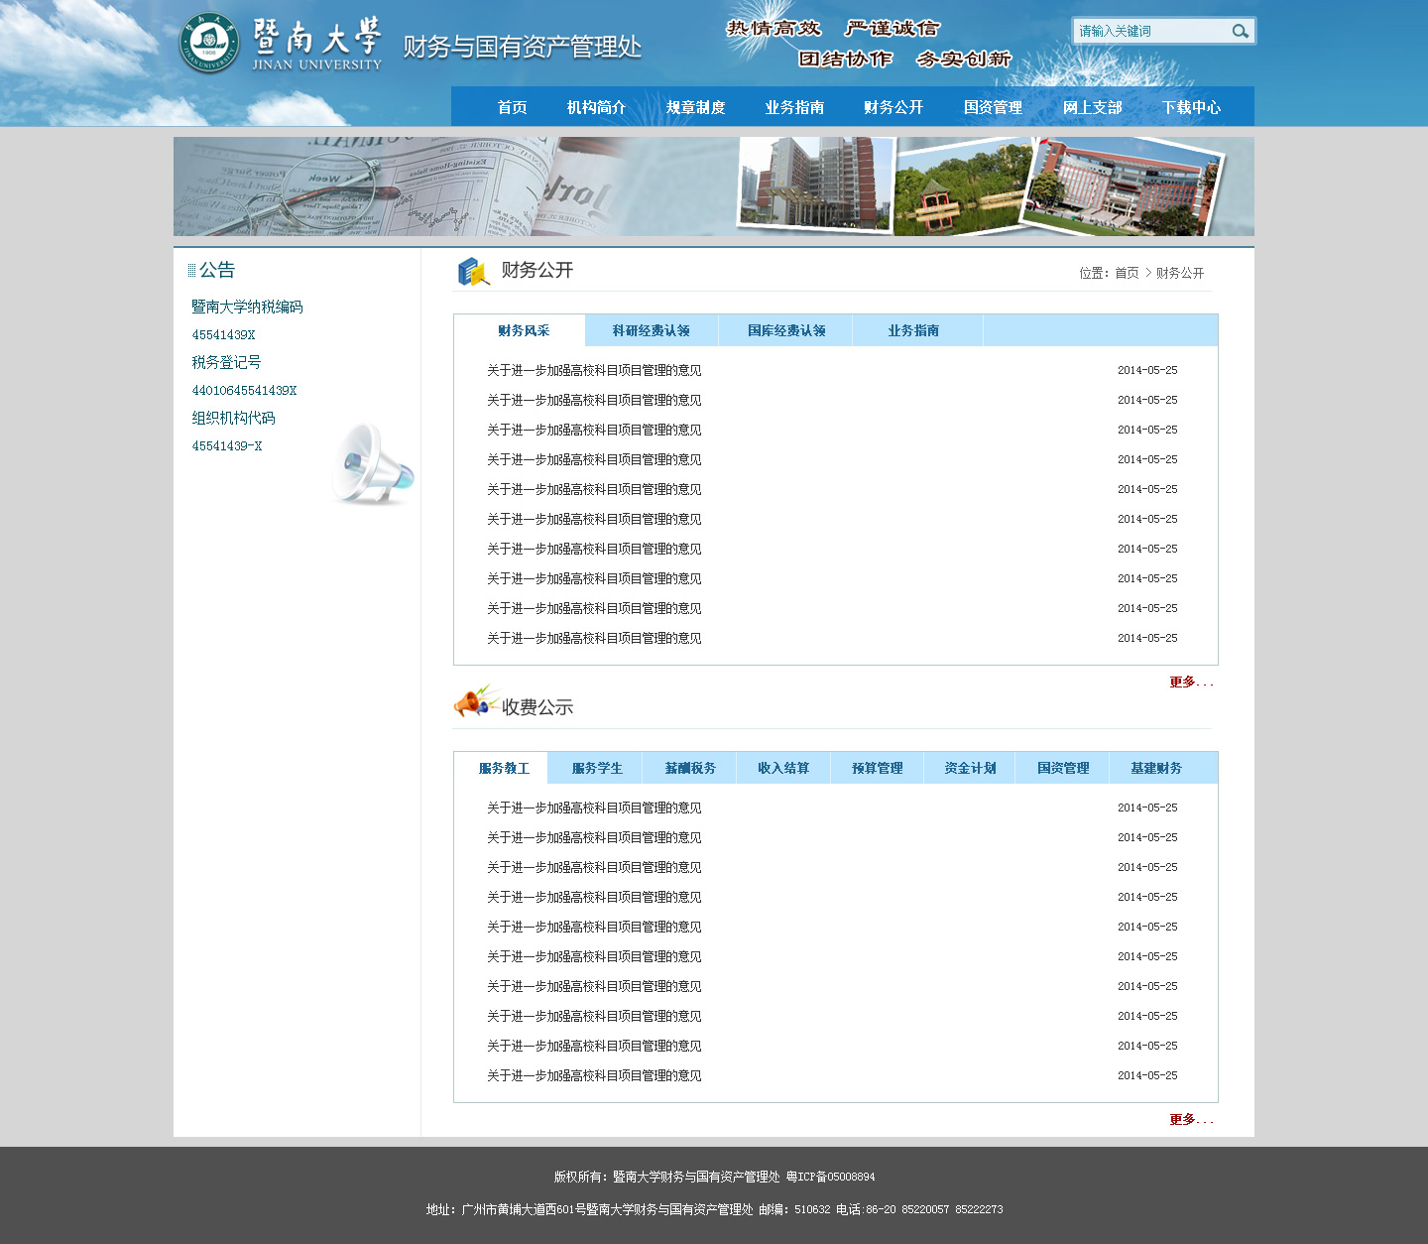Viewport: 1428px width, 1244px height.
Task: Open the 薪酬税务 tab
Action: [690, 769]
